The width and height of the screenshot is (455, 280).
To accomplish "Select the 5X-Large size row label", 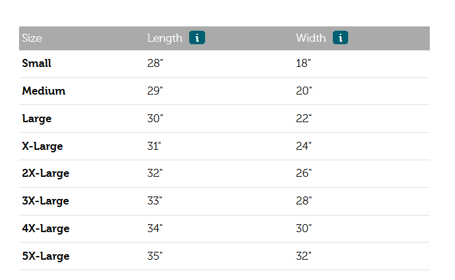I will pyautogui.click(x=45, y=256).
